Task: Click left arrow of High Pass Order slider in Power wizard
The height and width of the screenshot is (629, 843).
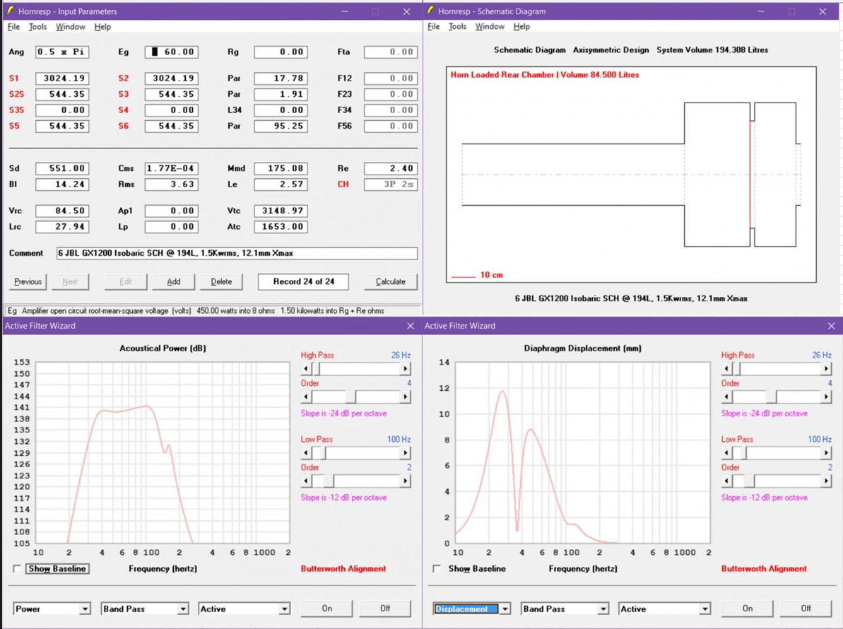Action: [306, 396]
